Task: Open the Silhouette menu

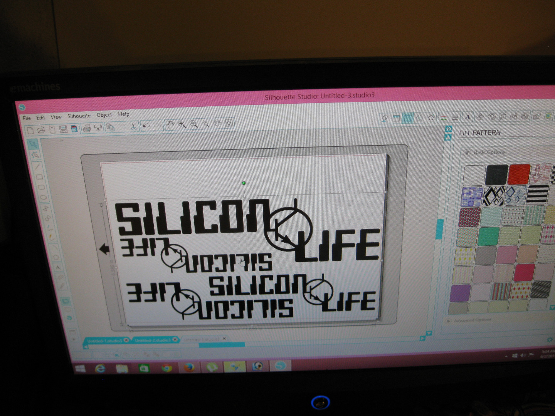Action: coord(79,116)
